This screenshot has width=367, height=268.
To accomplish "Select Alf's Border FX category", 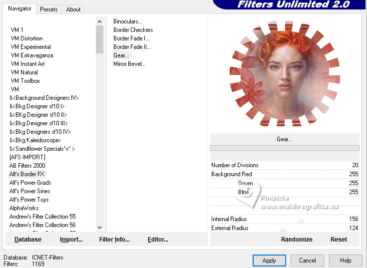I will 26,174.
